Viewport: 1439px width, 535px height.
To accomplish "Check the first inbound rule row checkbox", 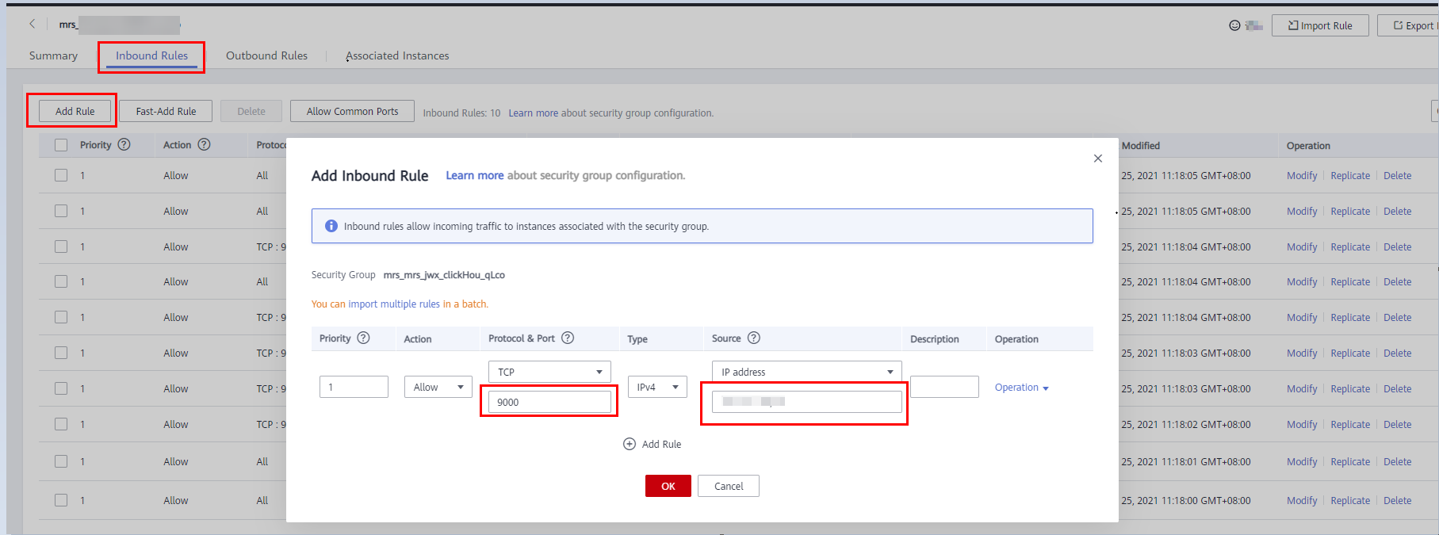I will coord(61,175).
